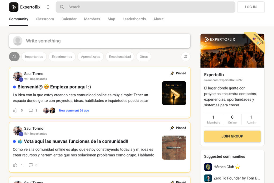Like the Vota aquí post with thumbs-up
Viewport: 274px width, 183px height.
[x=15, y=165]
